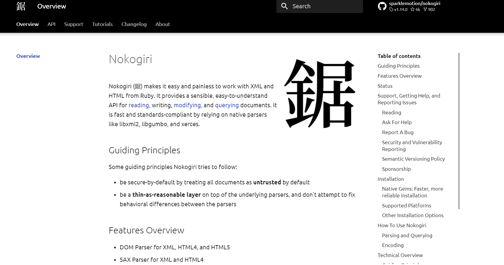Go to Sponsorship section
The image size is (504, 265).
point(396,169)
